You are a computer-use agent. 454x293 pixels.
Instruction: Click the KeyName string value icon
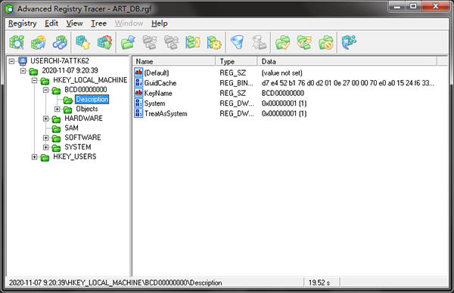click(138, 93)
